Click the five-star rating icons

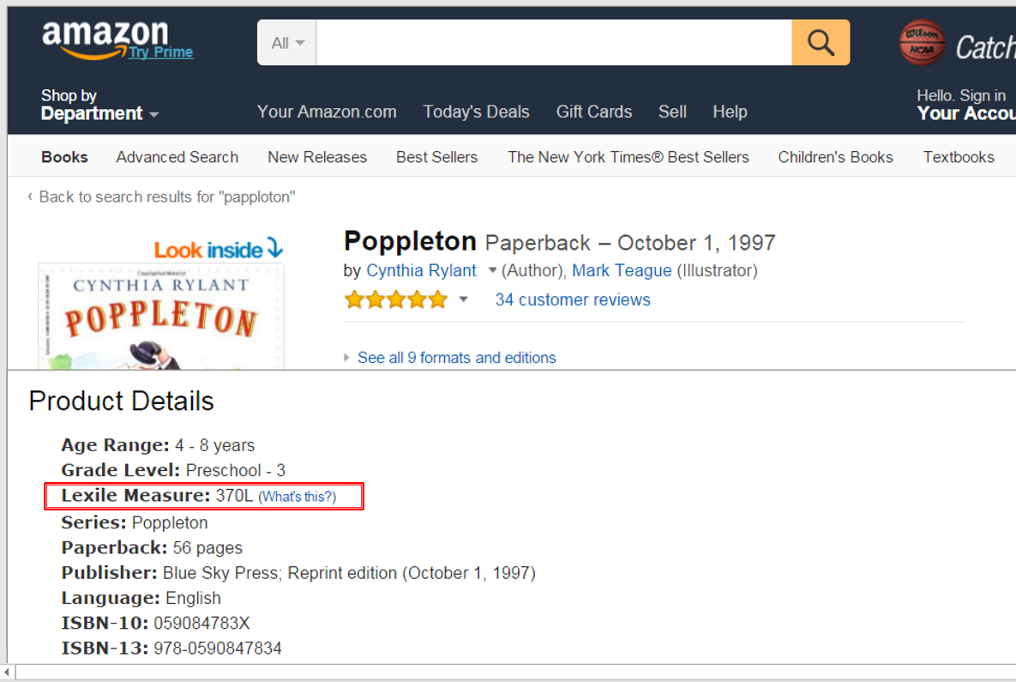pos(396,299)
